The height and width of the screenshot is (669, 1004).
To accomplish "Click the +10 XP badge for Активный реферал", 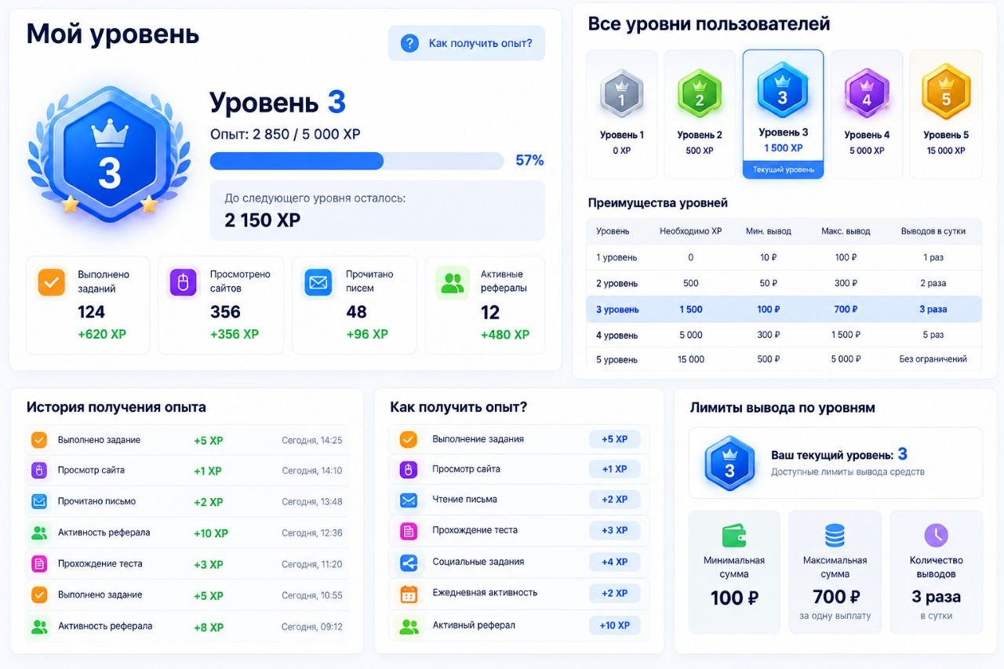I will pyautogui.click(x=615, y=625).
